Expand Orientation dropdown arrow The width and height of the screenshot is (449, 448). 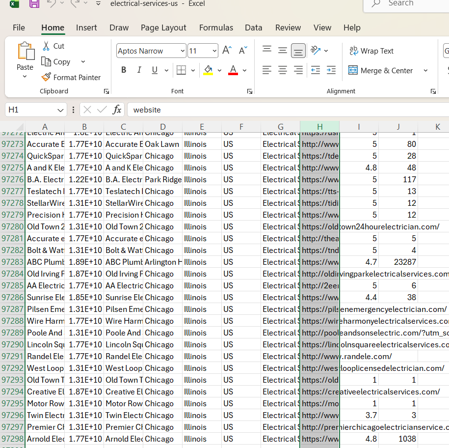click(326, 51)
